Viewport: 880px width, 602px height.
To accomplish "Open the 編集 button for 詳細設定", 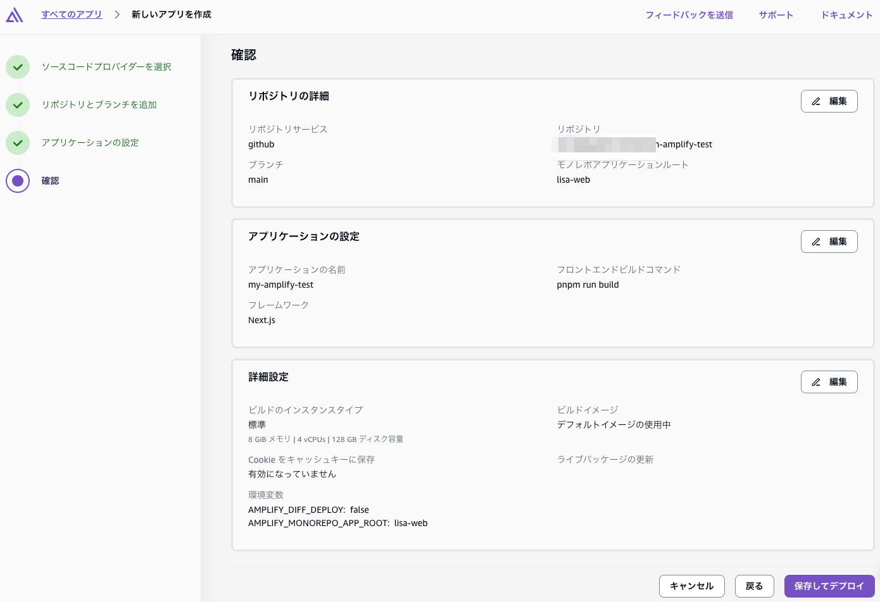I will [x=829, y=381].
